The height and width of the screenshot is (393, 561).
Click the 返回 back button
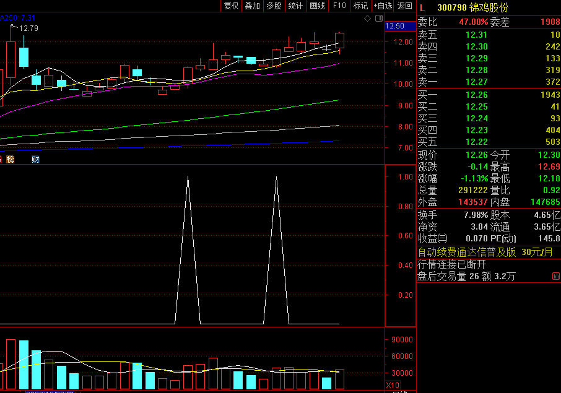404,6
